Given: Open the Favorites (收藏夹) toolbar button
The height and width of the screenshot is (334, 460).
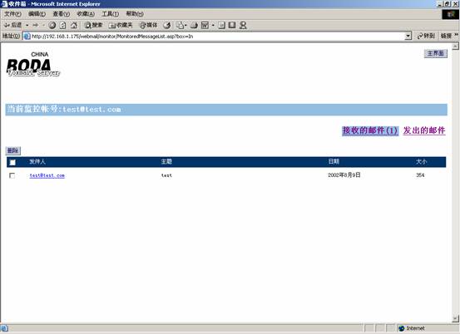Looking at the screenshot, I should point(121,26).
